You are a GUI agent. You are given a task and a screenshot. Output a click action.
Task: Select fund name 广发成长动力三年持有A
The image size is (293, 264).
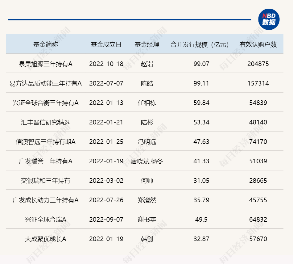pyautogui.click(x=46, y=200)
